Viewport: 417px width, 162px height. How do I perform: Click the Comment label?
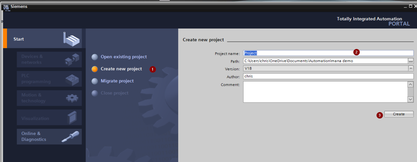point(230,85)
